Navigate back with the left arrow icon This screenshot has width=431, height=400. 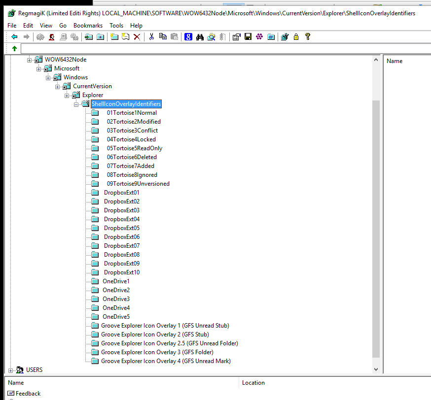pos(14,36)
